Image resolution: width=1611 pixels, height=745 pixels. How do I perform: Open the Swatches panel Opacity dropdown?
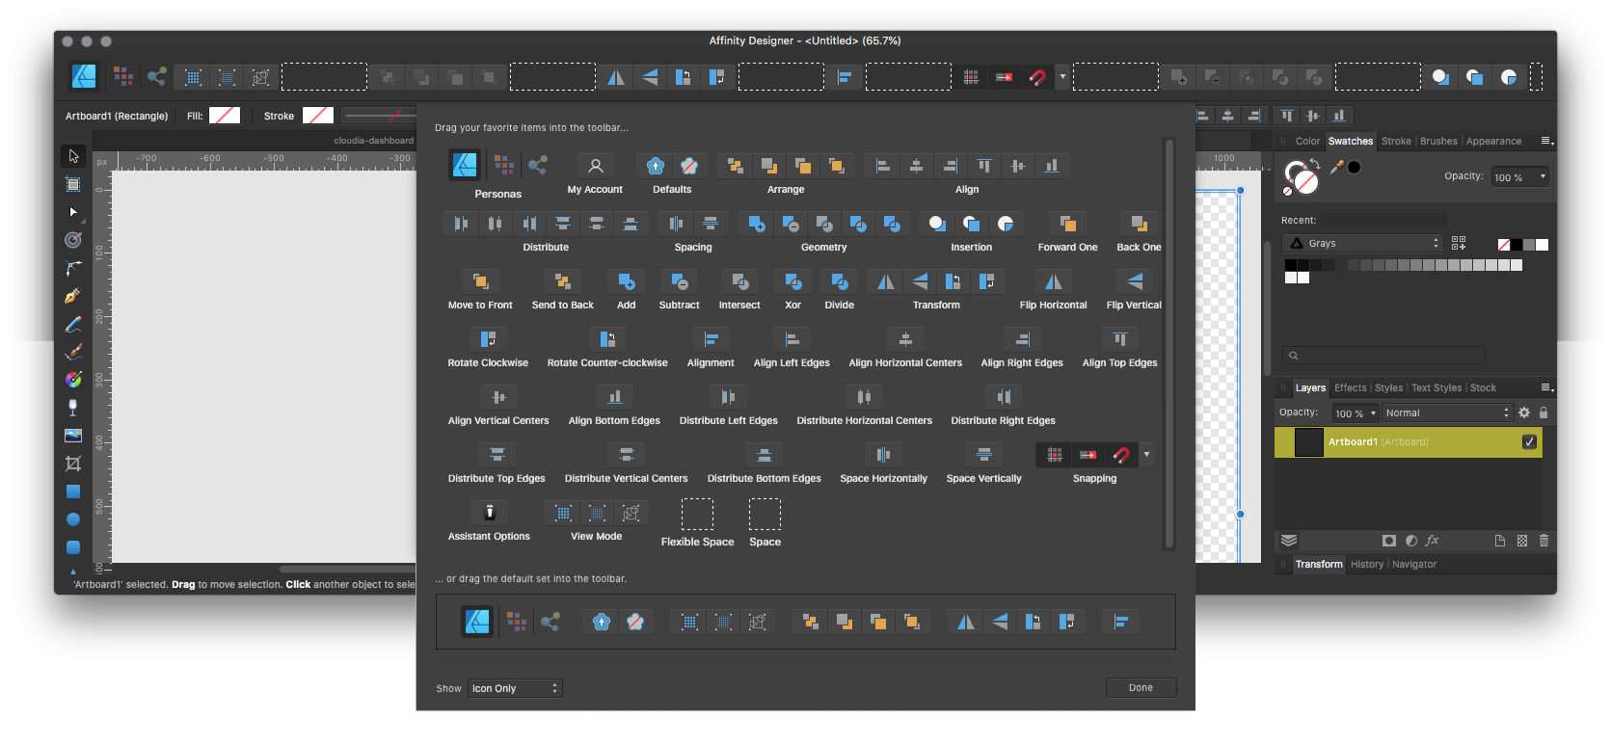(1519, 177)
